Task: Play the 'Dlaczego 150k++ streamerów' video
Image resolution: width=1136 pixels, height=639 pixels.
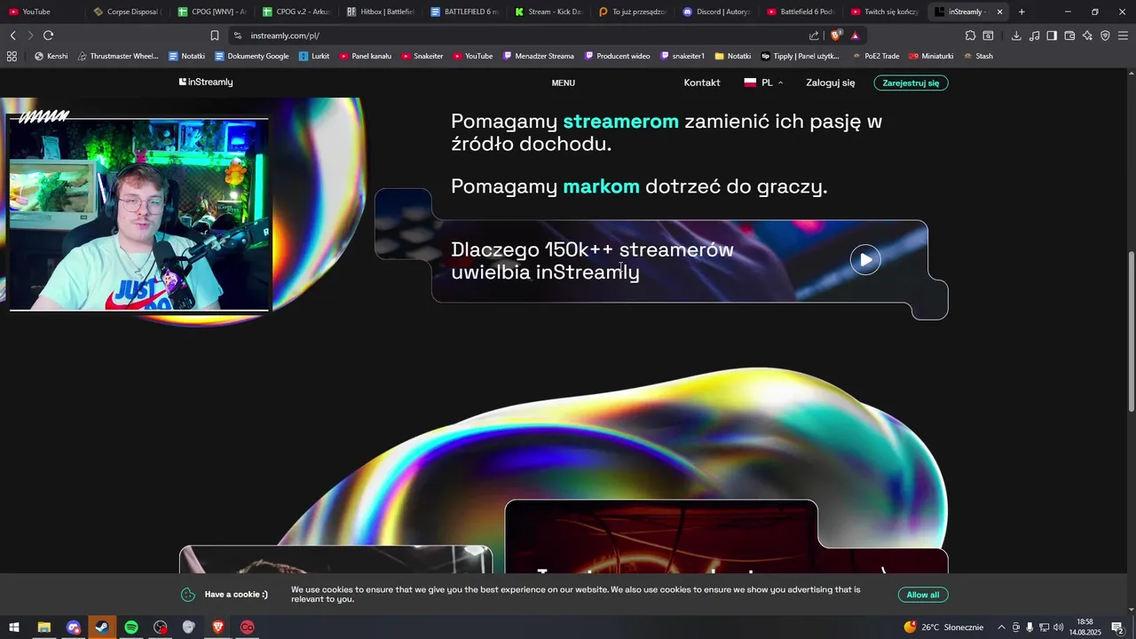Action: click(x=865, y=260)
